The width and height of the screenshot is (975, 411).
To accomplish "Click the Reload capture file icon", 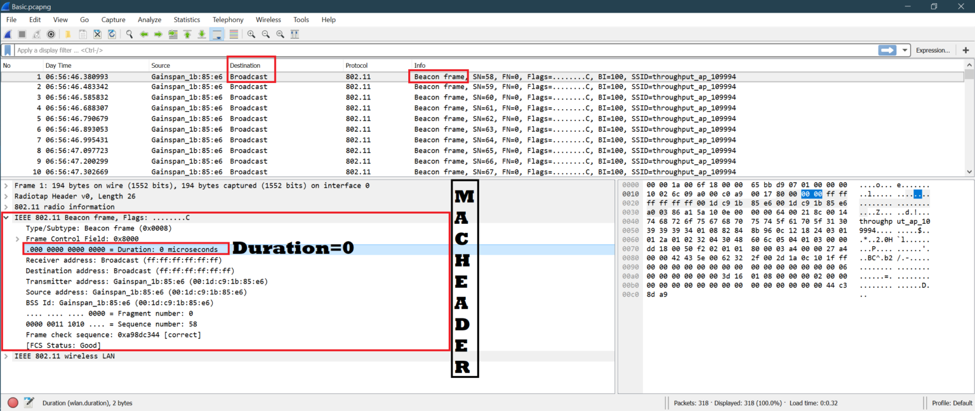I will coord(112,34).
